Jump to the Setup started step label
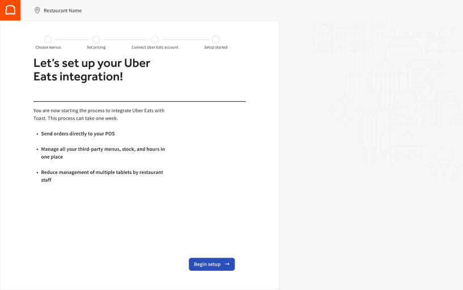The image size is (463, 290). click(x=216, y=48)
